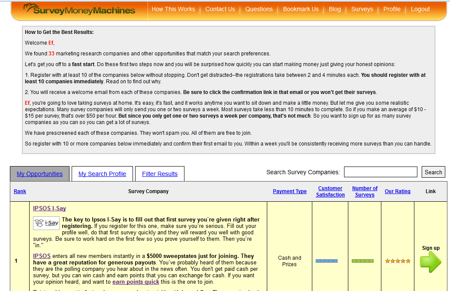Image resolution: width=450 pixels, height=291 pixels.
Task: Switch to My Search Profile tab
Action: [102, 174]
